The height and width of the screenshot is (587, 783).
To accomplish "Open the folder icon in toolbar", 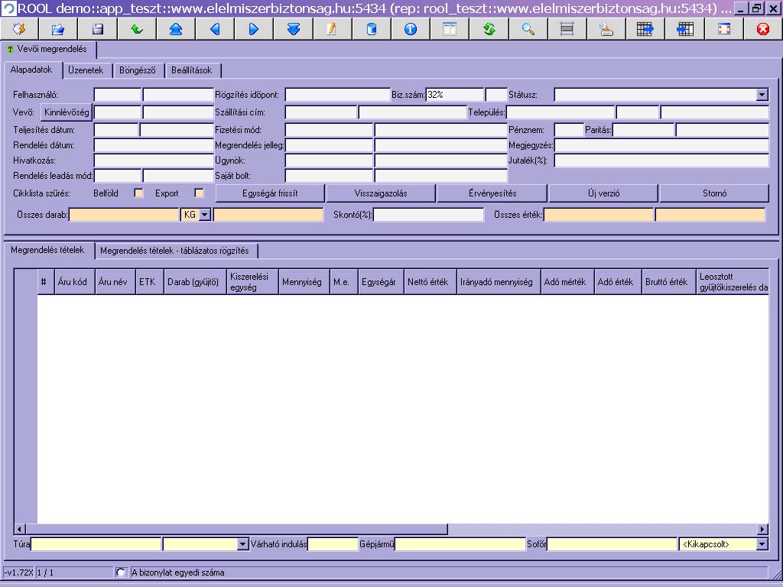I will point(58,29).
